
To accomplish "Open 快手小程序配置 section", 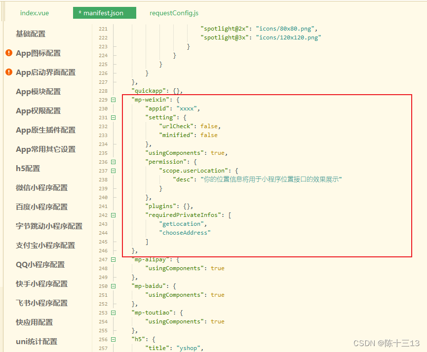I will [41, 284].
